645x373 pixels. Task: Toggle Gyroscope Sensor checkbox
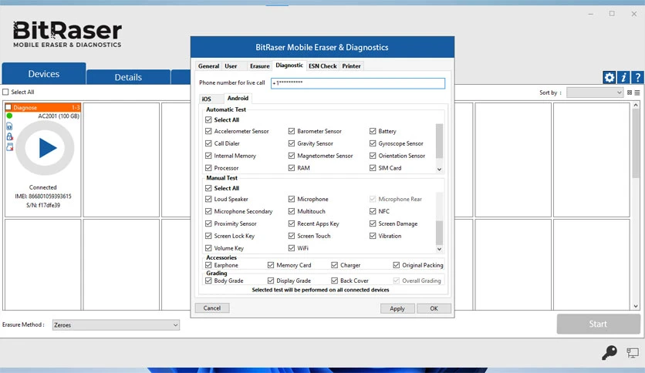coord(373,143)
